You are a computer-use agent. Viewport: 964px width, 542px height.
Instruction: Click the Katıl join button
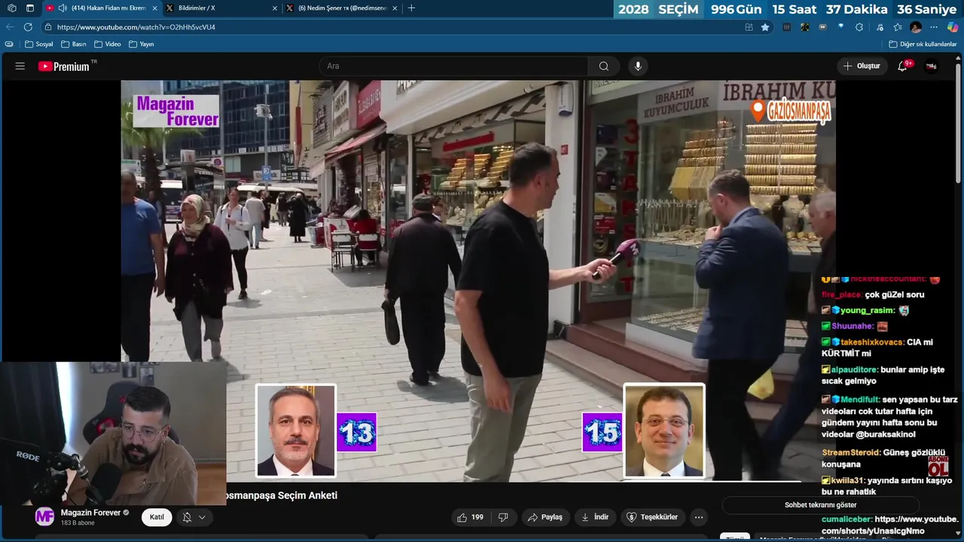tap(157, 517)
